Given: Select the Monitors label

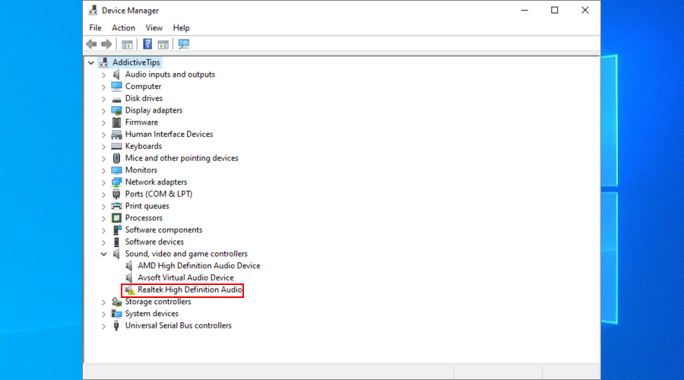Looking at the screenshot, I should click(141, 170).
